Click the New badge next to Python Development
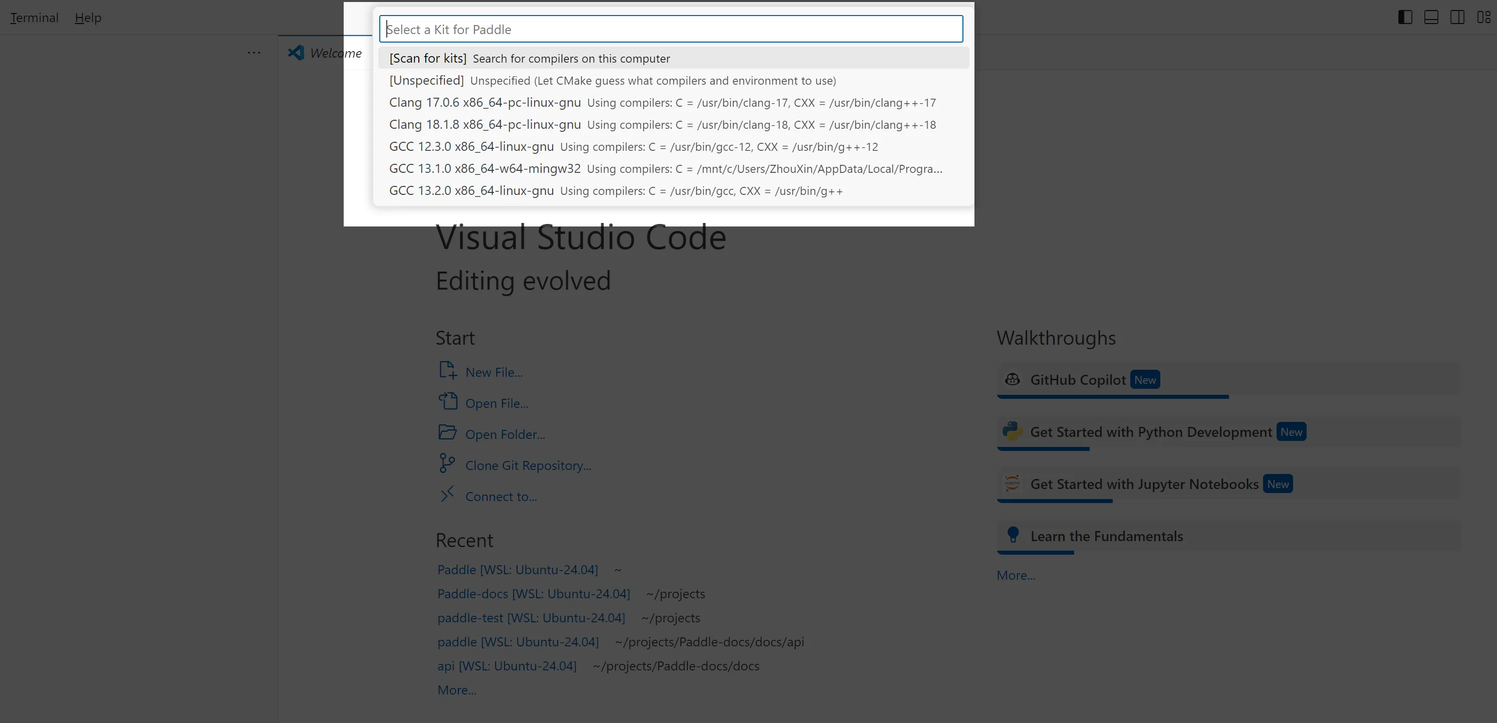The image size is (1497, 723). (x=1291, y=432)
